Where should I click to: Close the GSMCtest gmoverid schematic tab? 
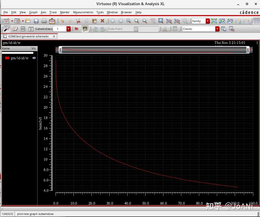(x=54, y=36)
